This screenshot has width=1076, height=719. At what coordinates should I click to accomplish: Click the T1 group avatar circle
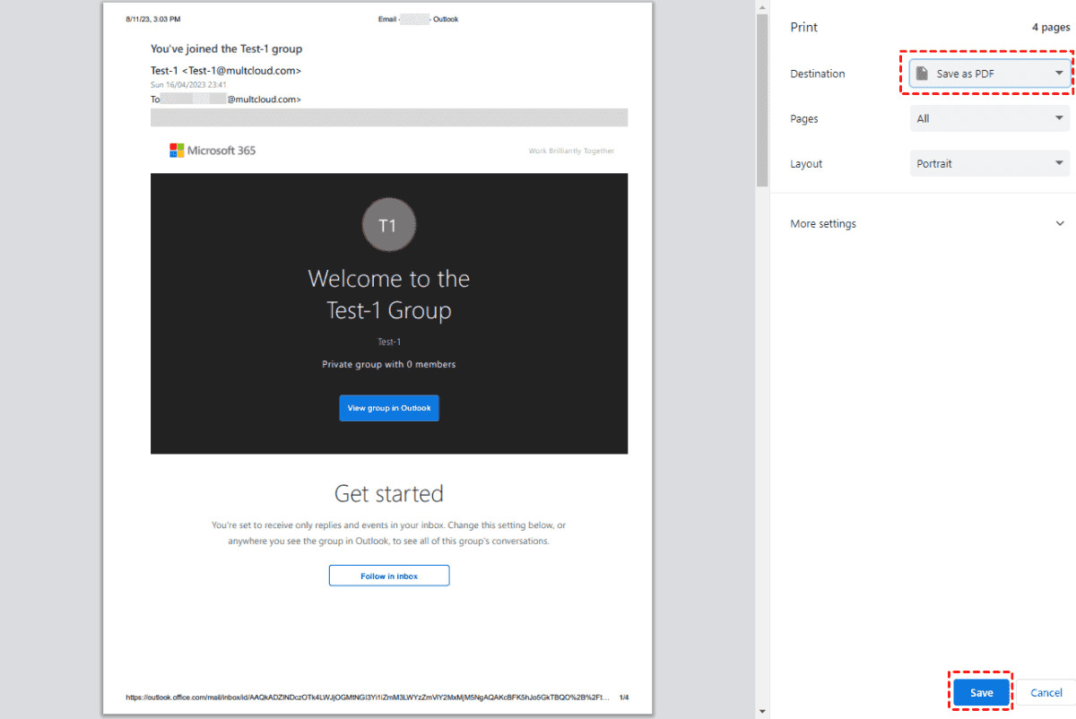388,226
